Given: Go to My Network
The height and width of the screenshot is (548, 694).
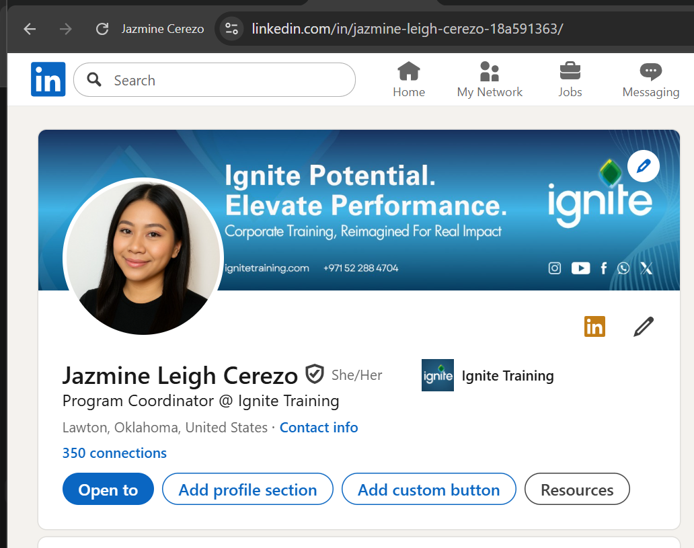Looking at the screenshot, I should point(490,79).
